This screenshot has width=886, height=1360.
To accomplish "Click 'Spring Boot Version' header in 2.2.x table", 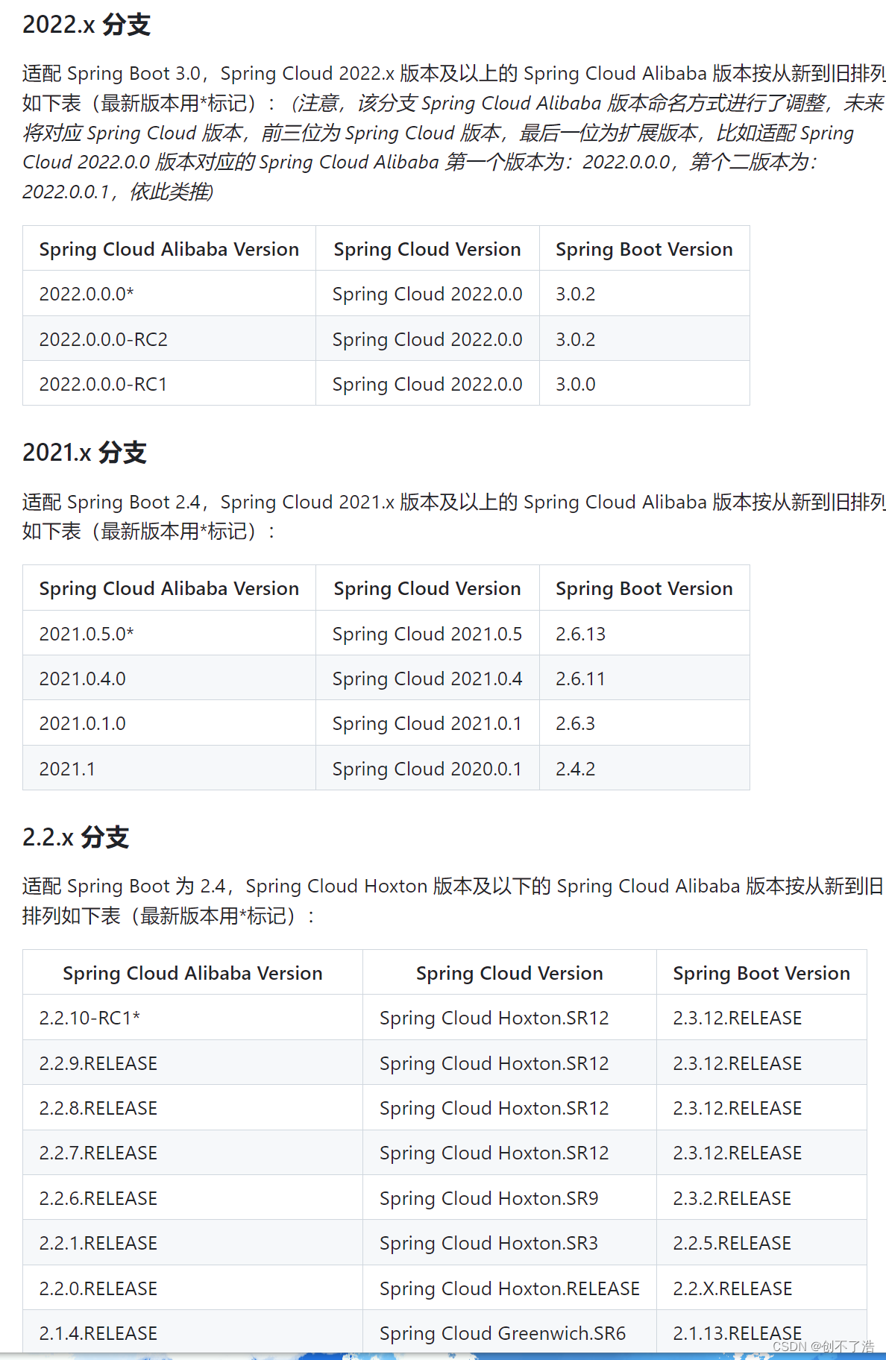I will (x=761, y=973).
